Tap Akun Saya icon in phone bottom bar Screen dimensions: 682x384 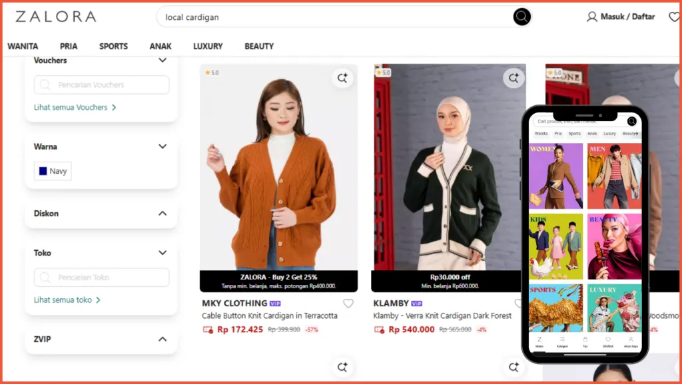(631, 342)
